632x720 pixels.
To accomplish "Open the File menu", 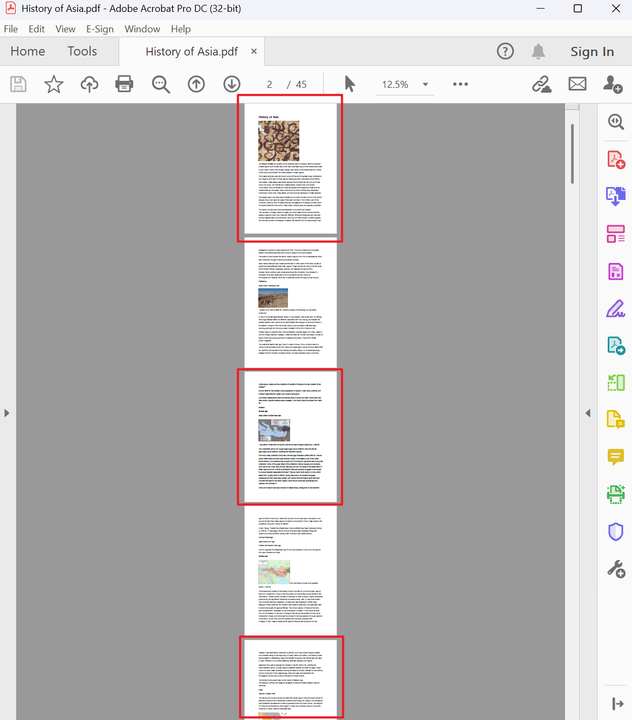I will coord(11,29).
